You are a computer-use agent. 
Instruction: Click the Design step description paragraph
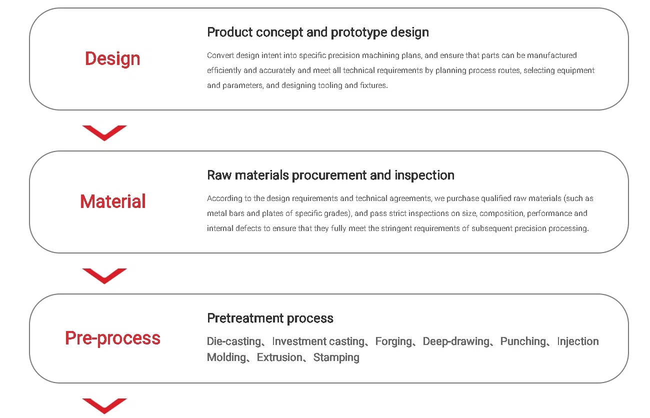pos(400,70)
